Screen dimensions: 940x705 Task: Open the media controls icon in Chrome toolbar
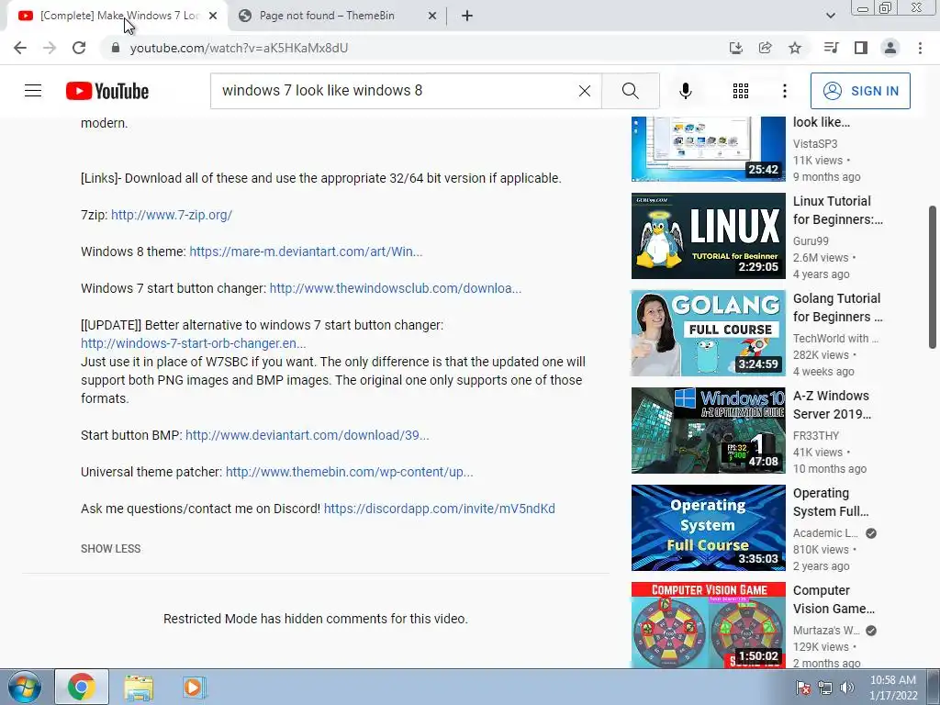(x=831, y=48)
